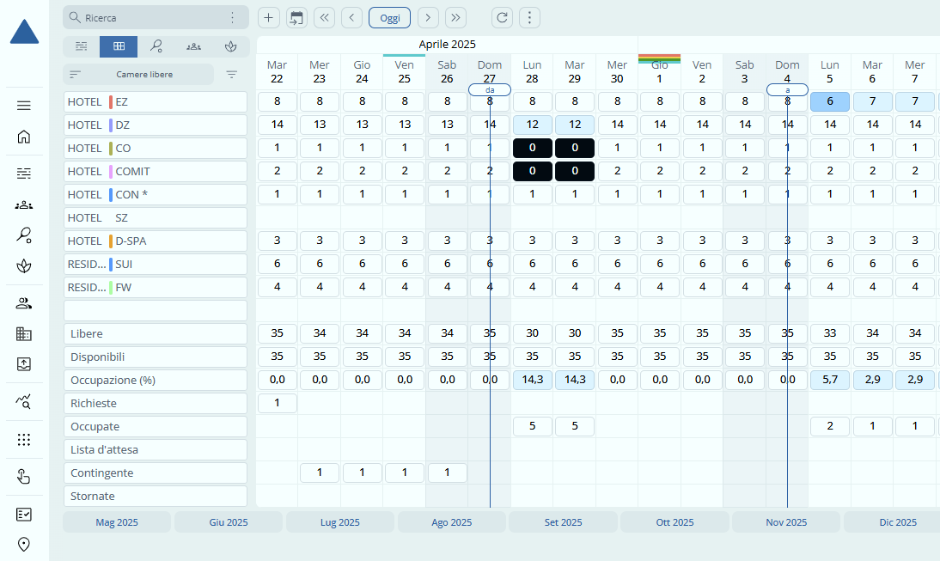Screen dimensions: 940x561
Task: Skip forward with the double right arrow
Action: pyautogui.click(x=455, y=17)
